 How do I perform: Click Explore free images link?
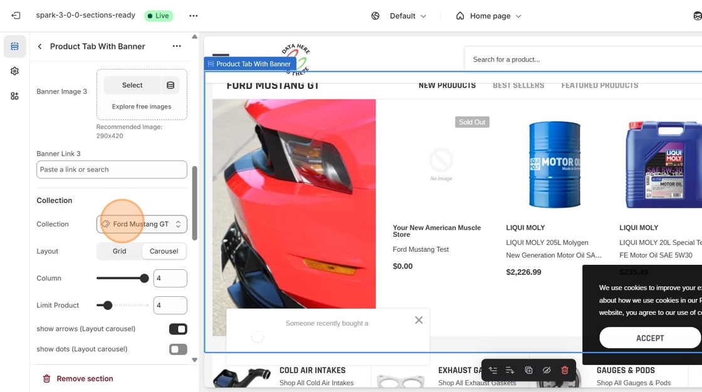click(x=142, y=106)
